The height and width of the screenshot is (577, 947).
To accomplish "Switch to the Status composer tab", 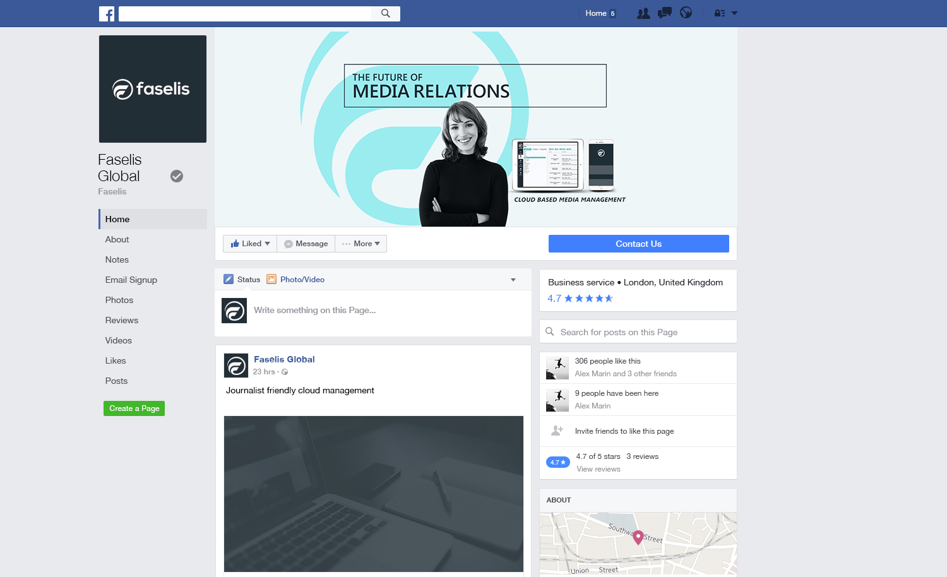I will 242,280.
